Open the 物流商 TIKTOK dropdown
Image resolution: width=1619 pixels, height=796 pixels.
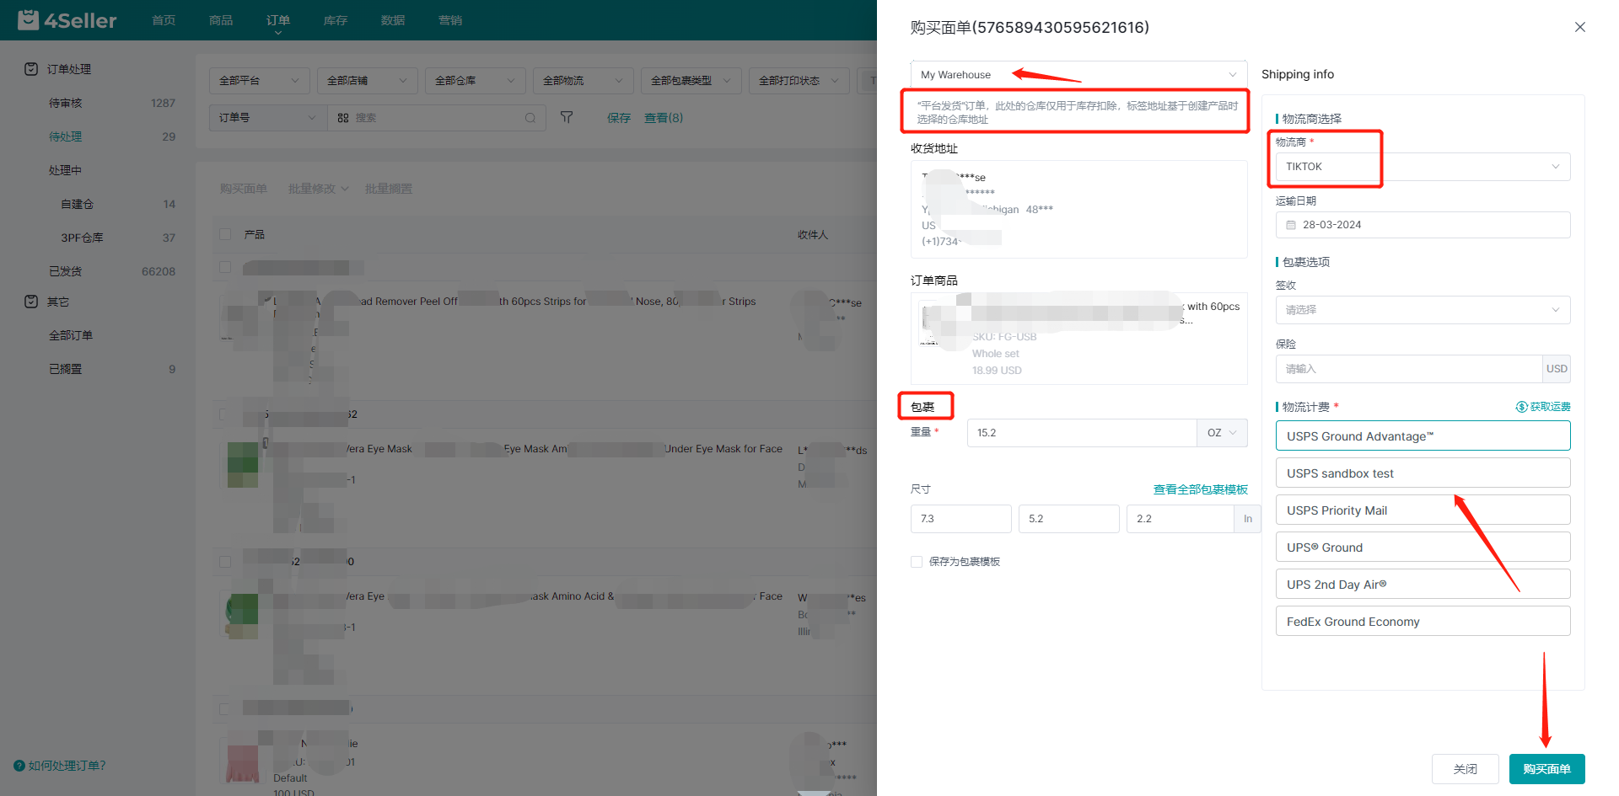tap(1423, 167)
